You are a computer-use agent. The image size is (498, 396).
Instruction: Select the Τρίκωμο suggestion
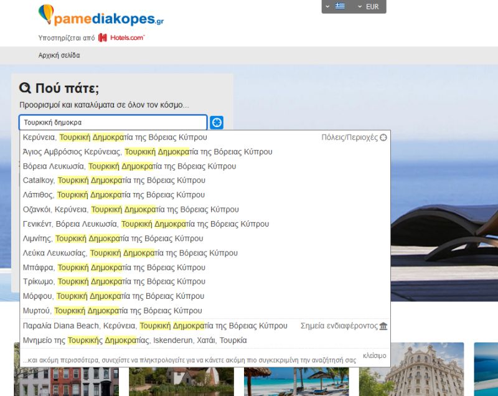[x=205, y=281]
